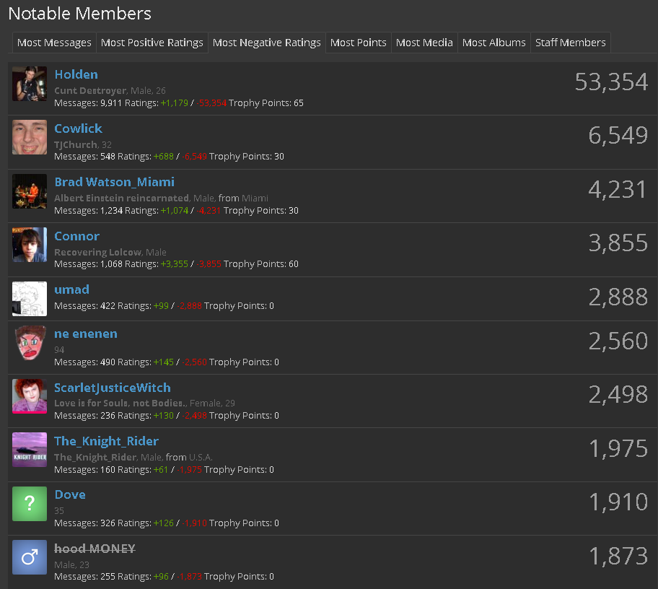Image resolution: width=658 pixels, height=589 pixels.
Task: Visit the Cowlick username link
Action: tap(78, 128)
